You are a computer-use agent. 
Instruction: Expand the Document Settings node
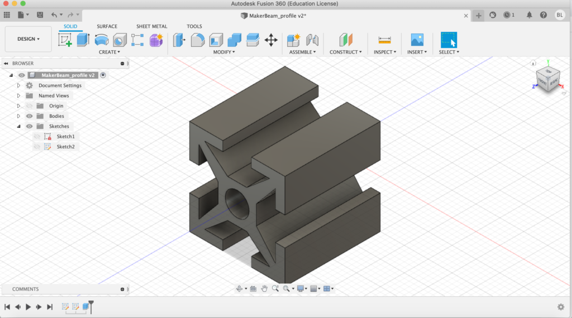coord(18,85)
